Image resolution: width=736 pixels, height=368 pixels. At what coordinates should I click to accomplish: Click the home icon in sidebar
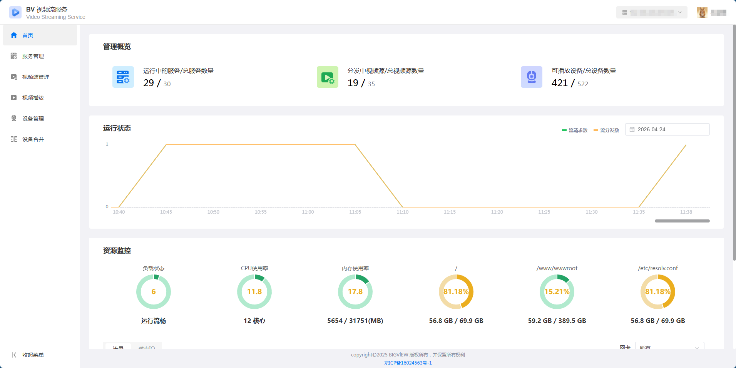(x=14, y=35)
